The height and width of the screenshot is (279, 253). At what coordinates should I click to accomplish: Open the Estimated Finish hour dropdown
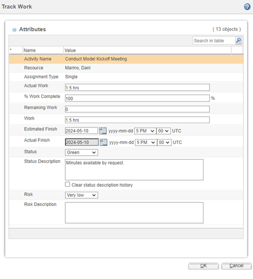[145, 131]
